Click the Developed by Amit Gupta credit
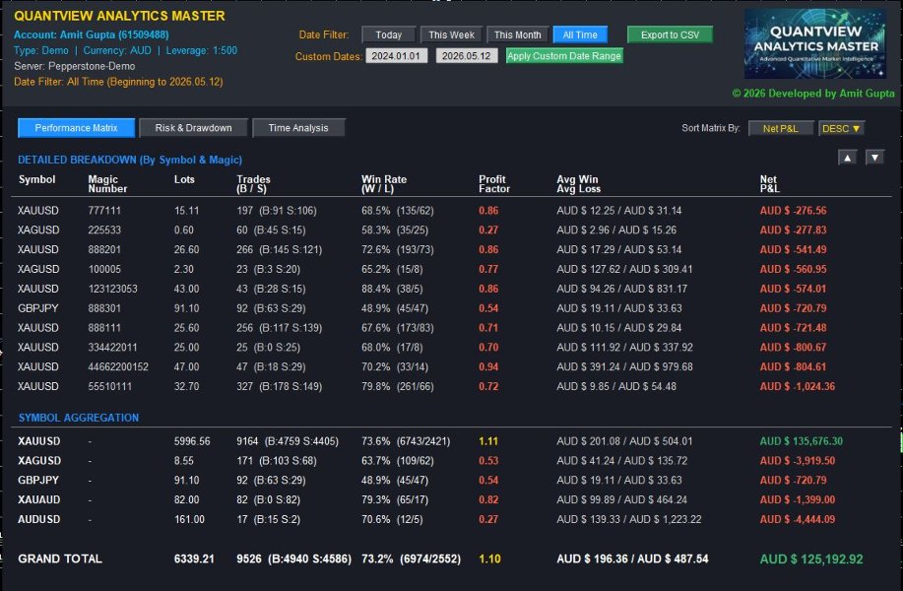 pyautogui.click(x=813, y=94)
